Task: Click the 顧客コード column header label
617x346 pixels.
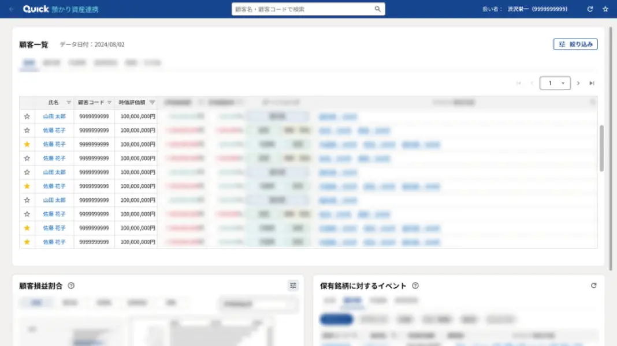Action: 91,103
